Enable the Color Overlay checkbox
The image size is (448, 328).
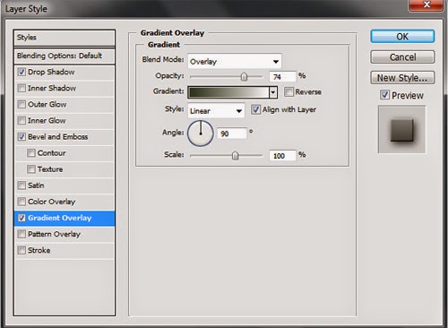point(22,202)
